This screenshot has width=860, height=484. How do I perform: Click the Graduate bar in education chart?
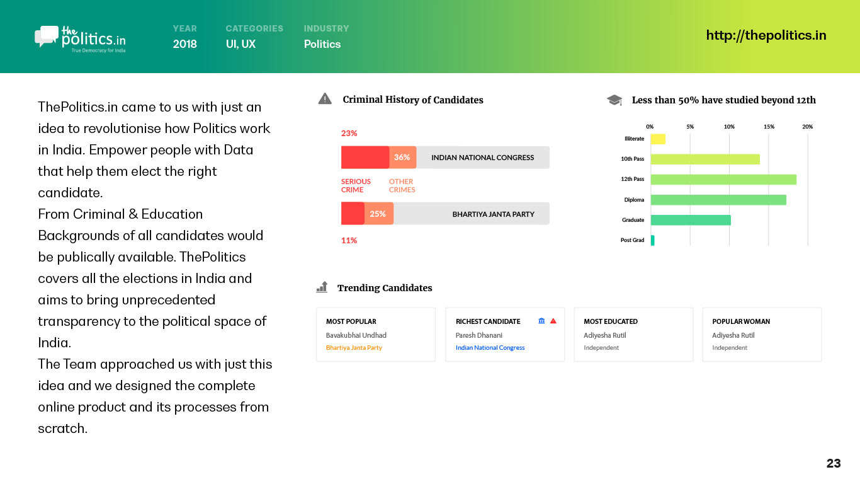tap(691, 220)
